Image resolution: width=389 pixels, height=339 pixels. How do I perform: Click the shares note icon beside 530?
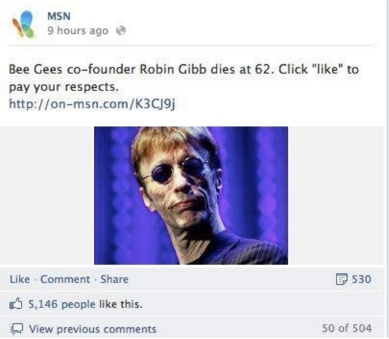click(341, 279)
